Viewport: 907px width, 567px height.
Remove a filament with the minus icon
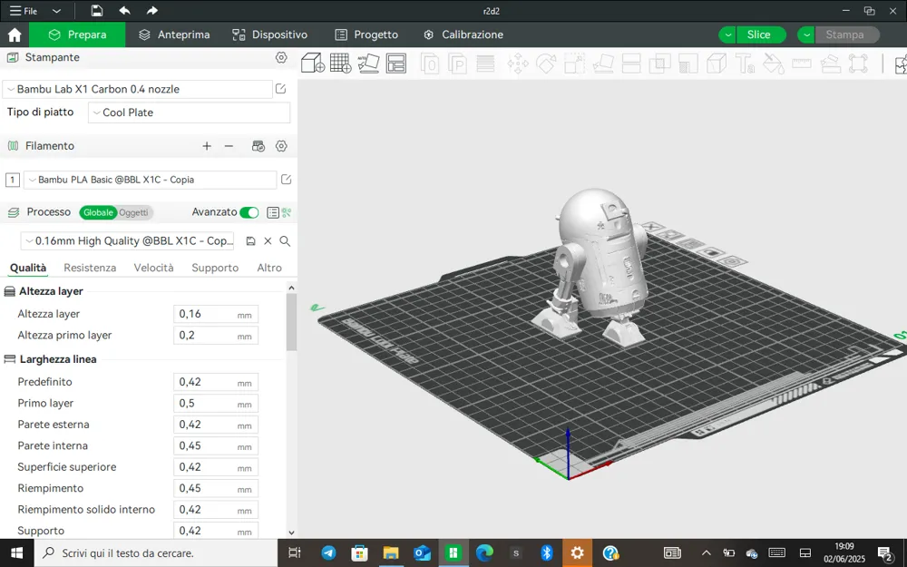point(229,146)
